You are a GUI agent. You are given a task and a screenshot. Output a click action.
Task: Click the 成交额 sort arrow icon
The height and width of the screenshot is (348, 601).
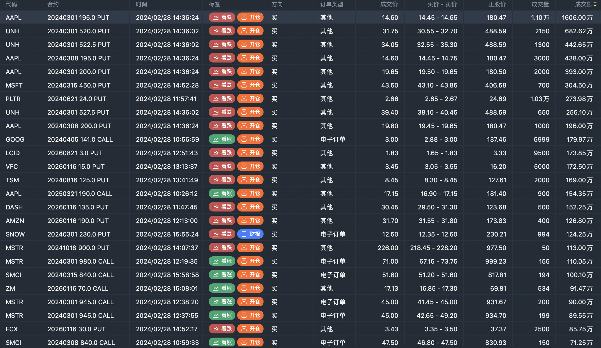[595, 4]
